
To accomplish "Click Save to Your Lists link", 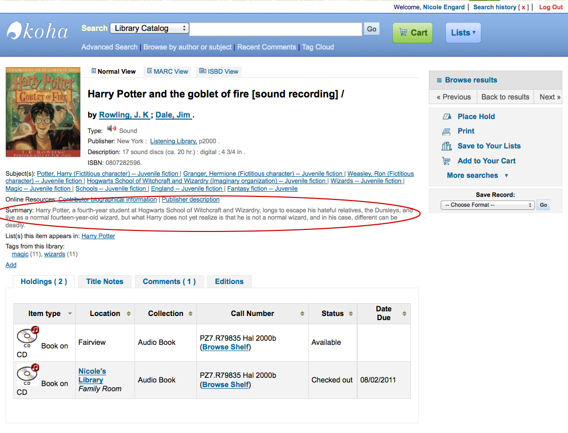I will [x=489, y=146].
